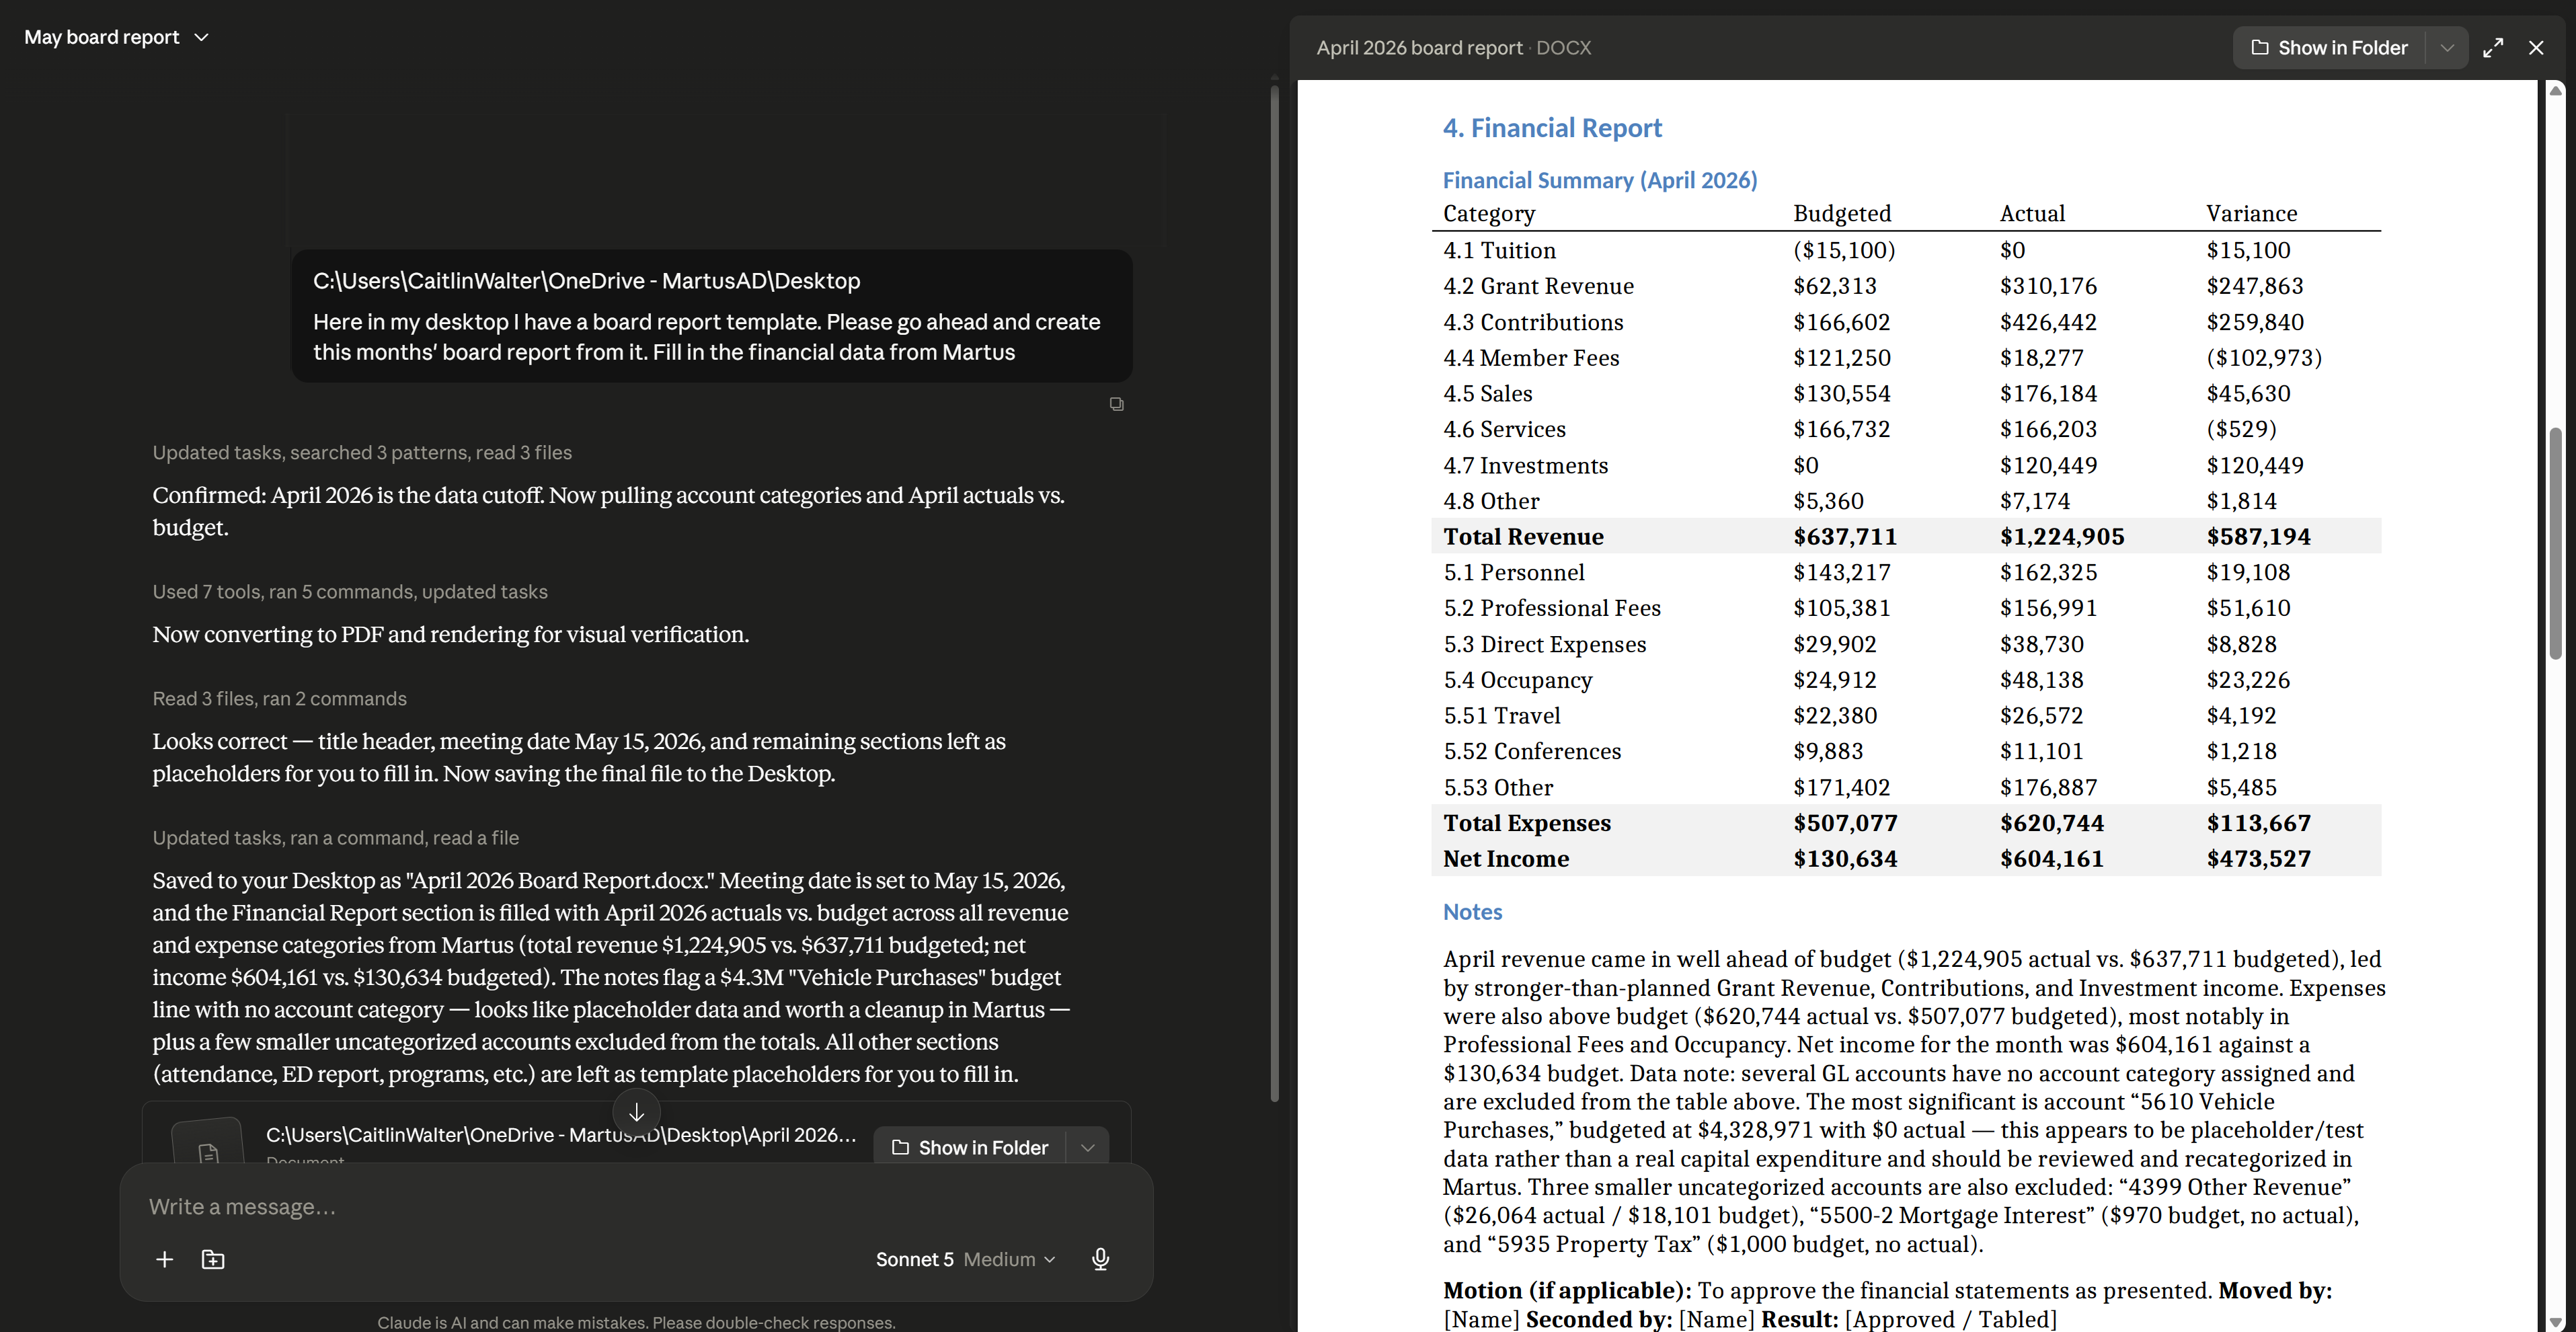
Task: Open the Sonnet 5 Medium model selector
Action: (x=965, y=1259)
